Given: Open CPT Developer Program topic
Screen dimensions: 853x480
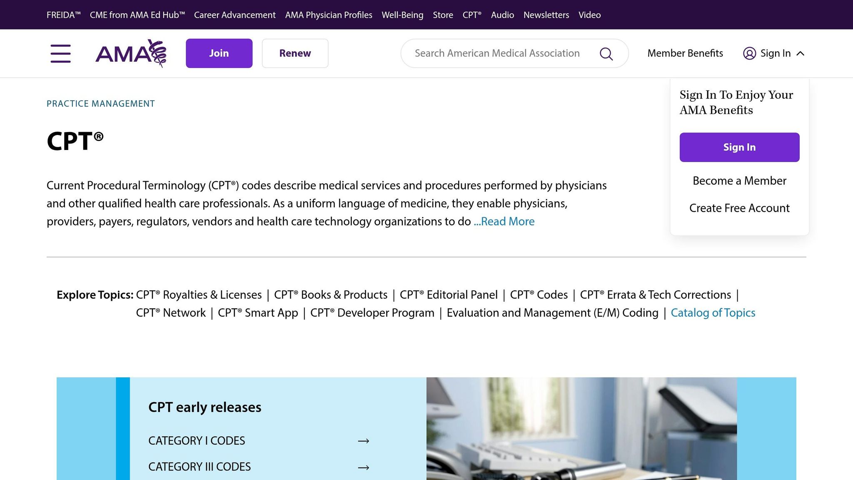Looking at the screenshot, I should point(372,312).
